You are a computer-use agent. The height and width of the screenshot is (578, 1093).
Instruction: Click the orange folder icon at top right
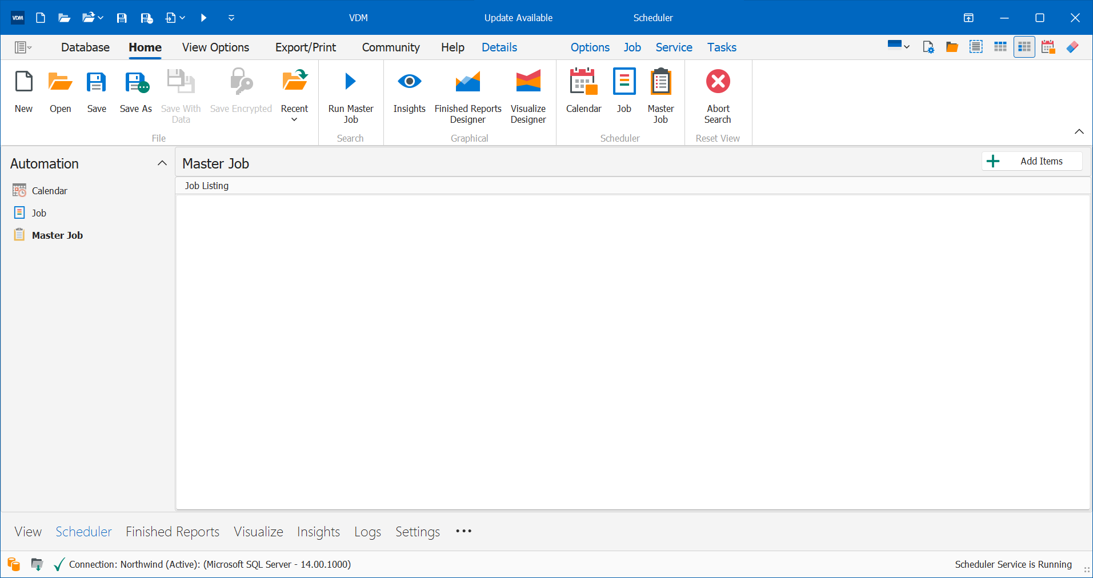[952, 47]
